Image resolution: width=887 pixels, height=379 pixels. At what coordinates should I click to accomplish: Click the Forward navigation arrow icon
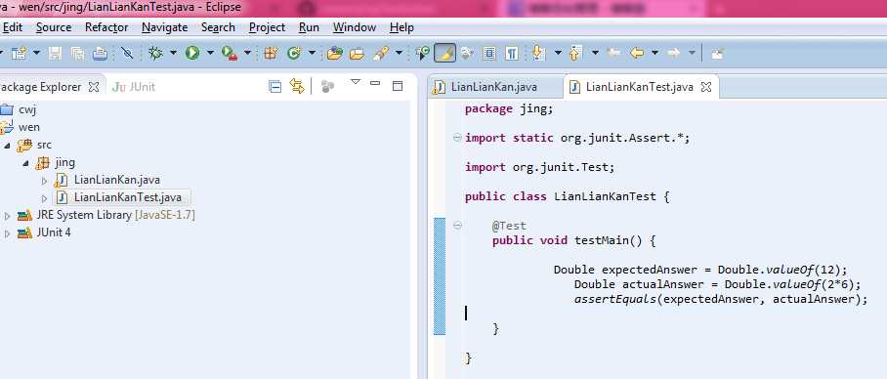(x=673, y=53)
